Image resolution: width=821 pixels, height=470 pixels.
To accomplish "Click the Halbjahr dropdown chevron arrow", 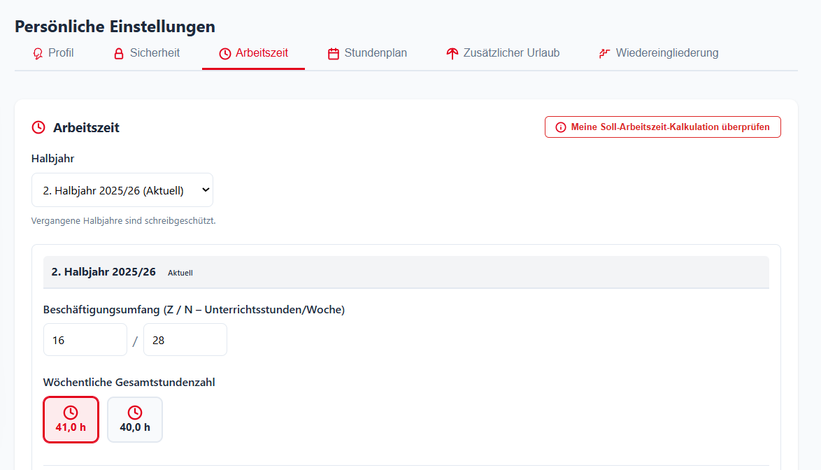I will (206, 190).
